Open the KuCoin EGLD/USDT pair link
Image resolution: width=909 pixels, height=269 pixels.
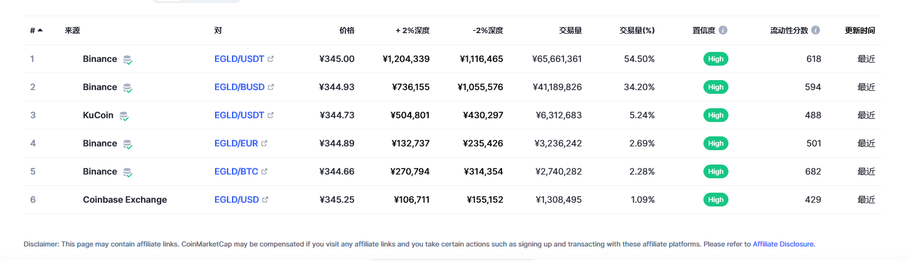pyautogui.click(x=239, y=115)
